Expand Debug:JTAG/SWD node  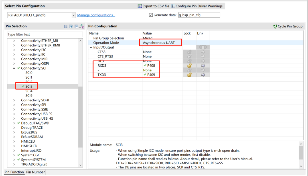click(14, 123)
